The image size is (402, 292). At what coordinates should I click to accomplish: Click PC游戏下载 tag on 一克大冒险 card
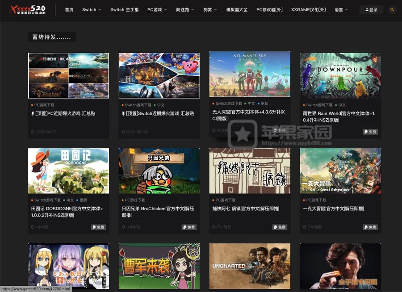[x=314, y=200]
